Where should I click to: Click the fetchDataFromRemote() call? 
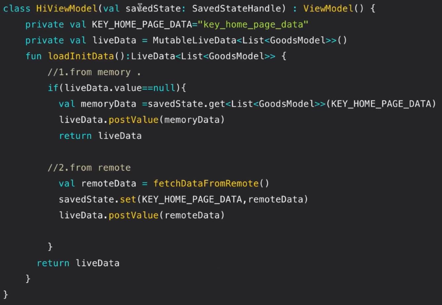[211, 183]
